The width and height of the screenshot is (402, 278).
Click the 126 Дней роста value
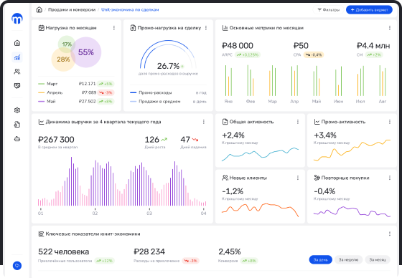click(152, 140)
